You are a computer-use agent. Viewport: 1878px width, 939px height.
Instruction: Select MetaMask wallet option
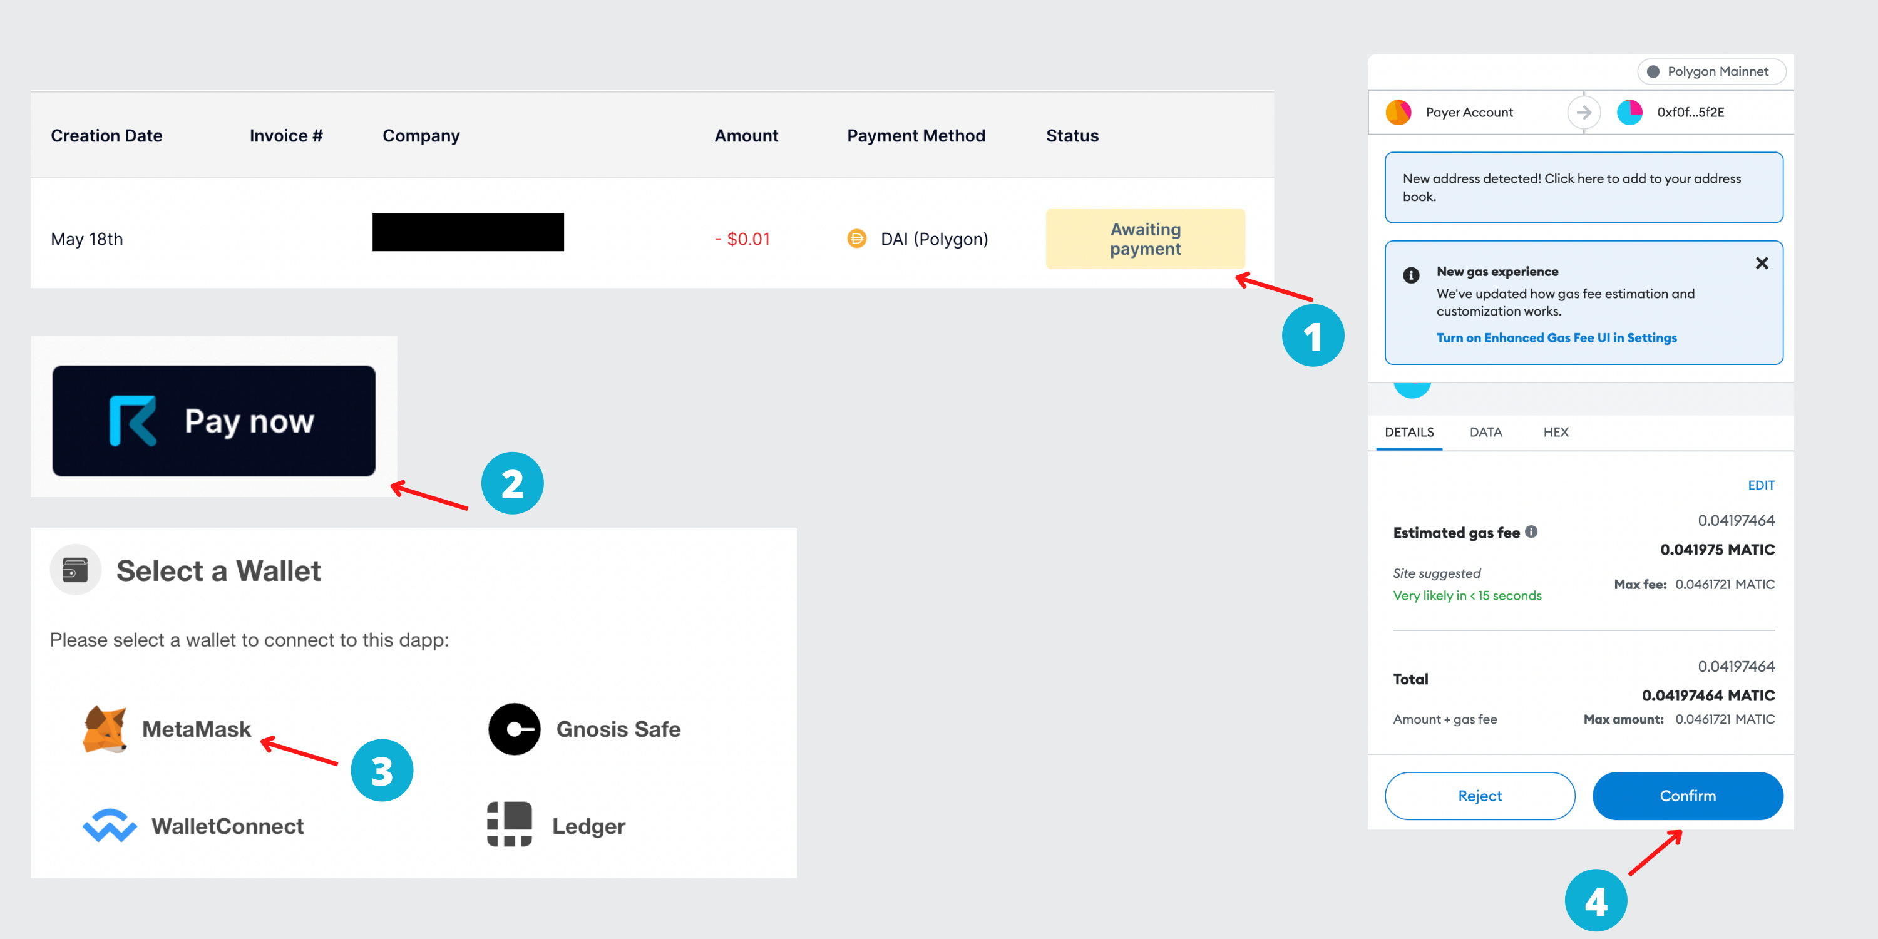[167, 729]
